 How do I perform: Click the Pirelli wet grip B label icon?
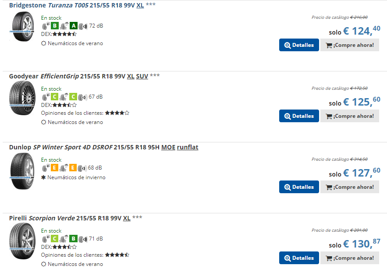[73, 239]
